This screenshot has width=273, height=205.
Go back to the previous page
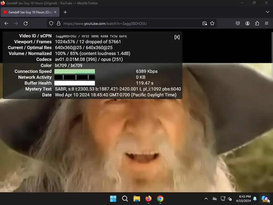pos(6,23)
